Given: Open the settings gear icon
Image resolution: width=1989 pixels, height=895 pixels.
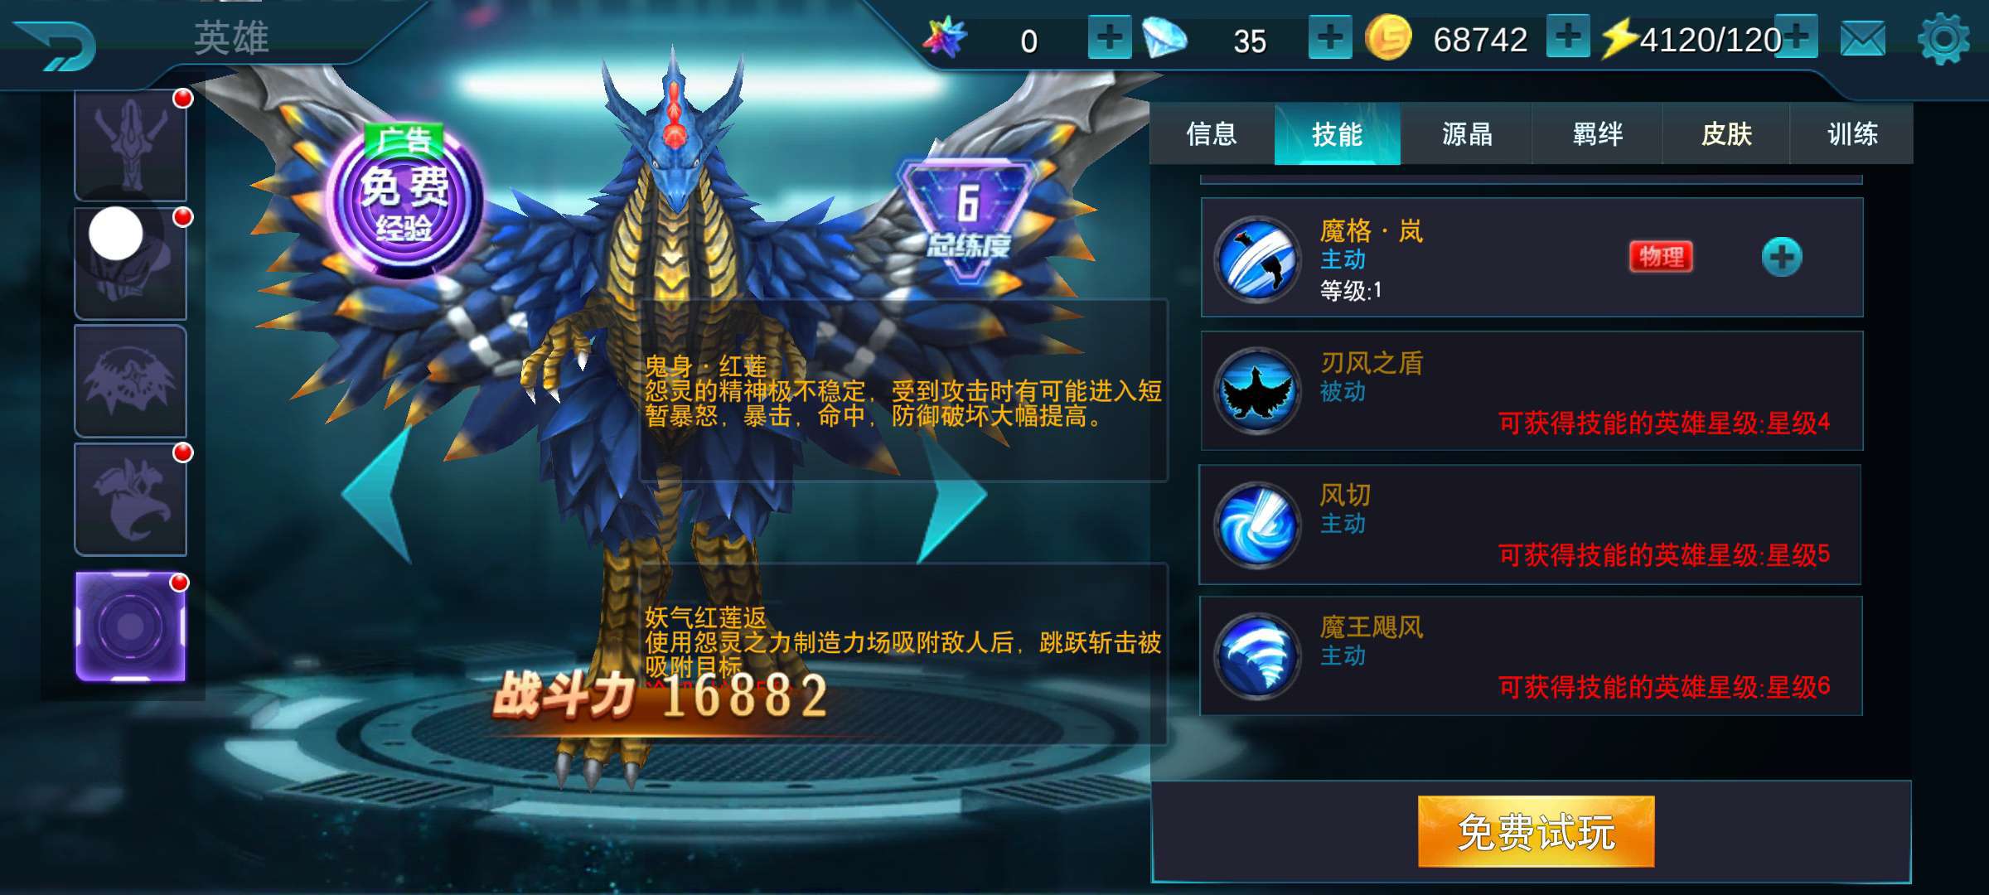Looking at the screenshot, I should coord(1943,39).
